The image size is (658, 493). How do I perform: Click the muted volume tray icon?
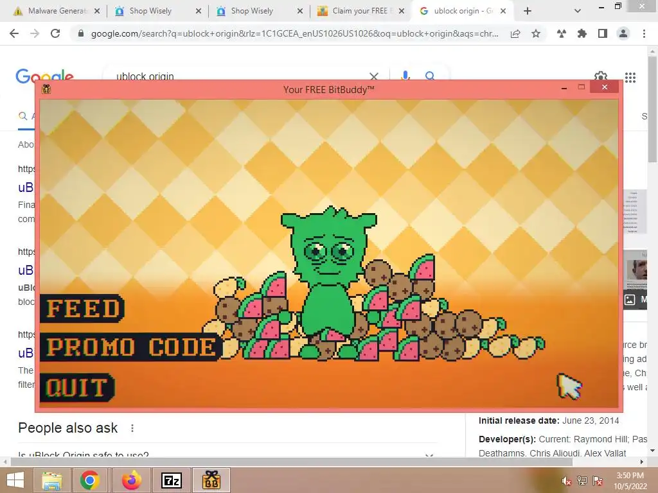(566, 481)
